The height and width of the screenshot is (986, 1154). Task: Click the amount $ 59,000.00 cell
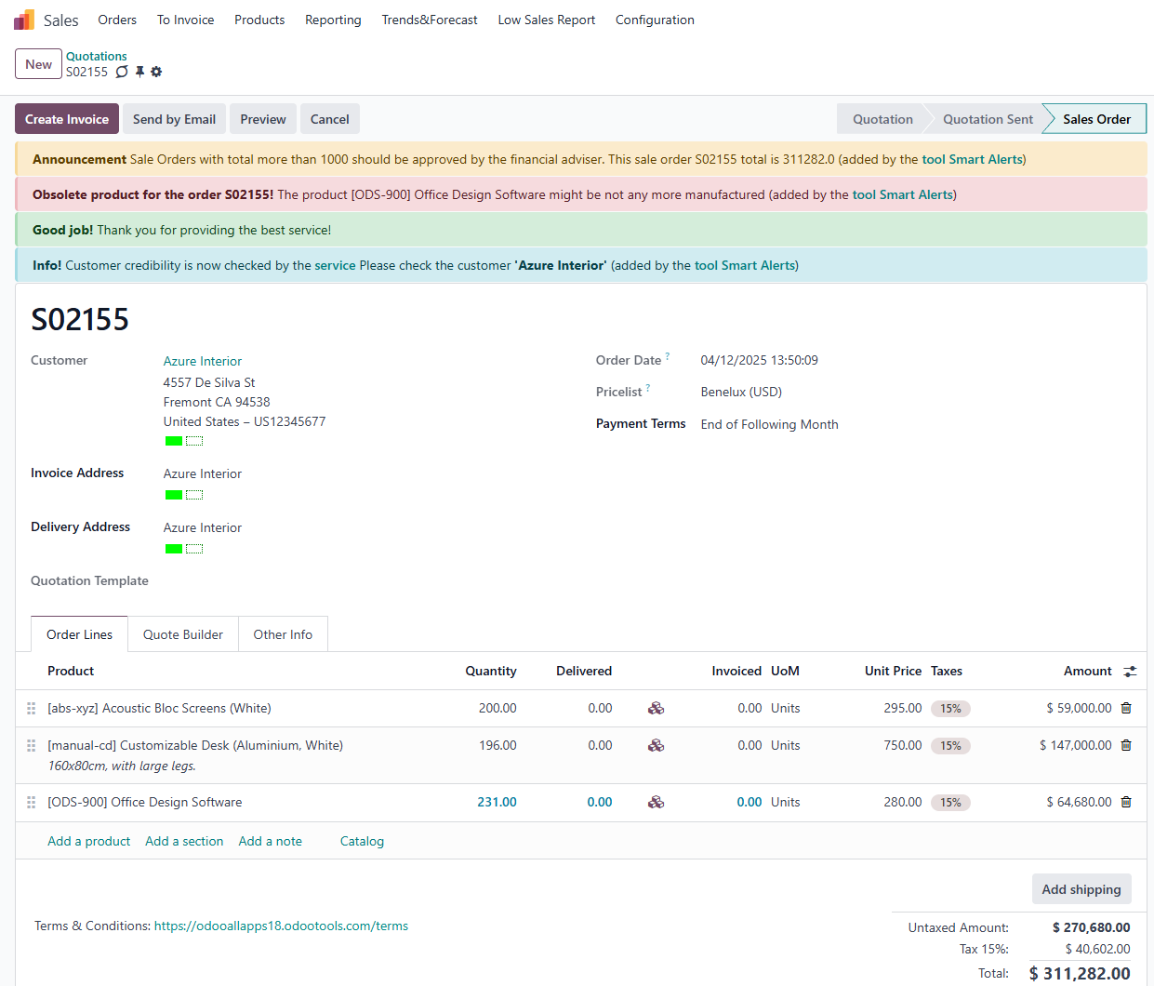[x=1079, y=708]
